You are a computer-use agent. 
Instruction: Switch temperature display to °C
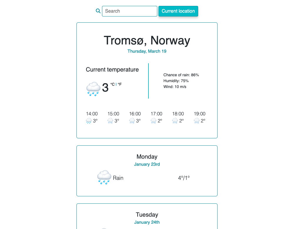tap(112, 84)
